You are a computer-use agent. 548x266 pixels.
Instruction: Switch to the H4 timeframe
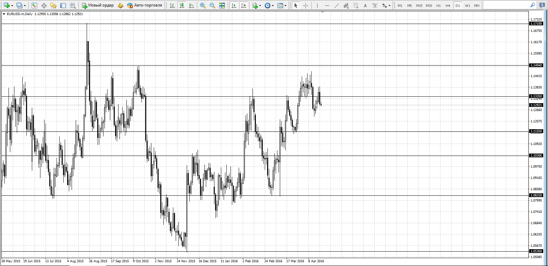coord(448,5)
